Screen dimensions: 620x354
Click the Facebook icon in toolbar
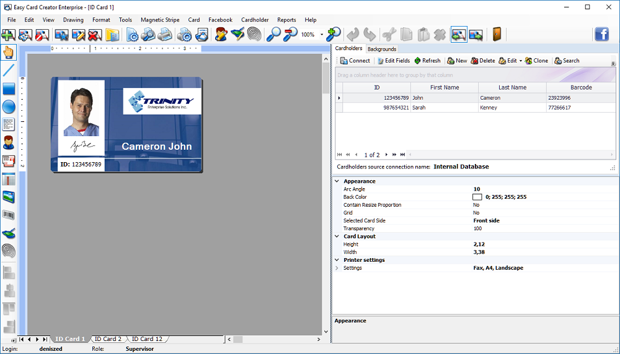pyautogui.click(x=601, y=34)
